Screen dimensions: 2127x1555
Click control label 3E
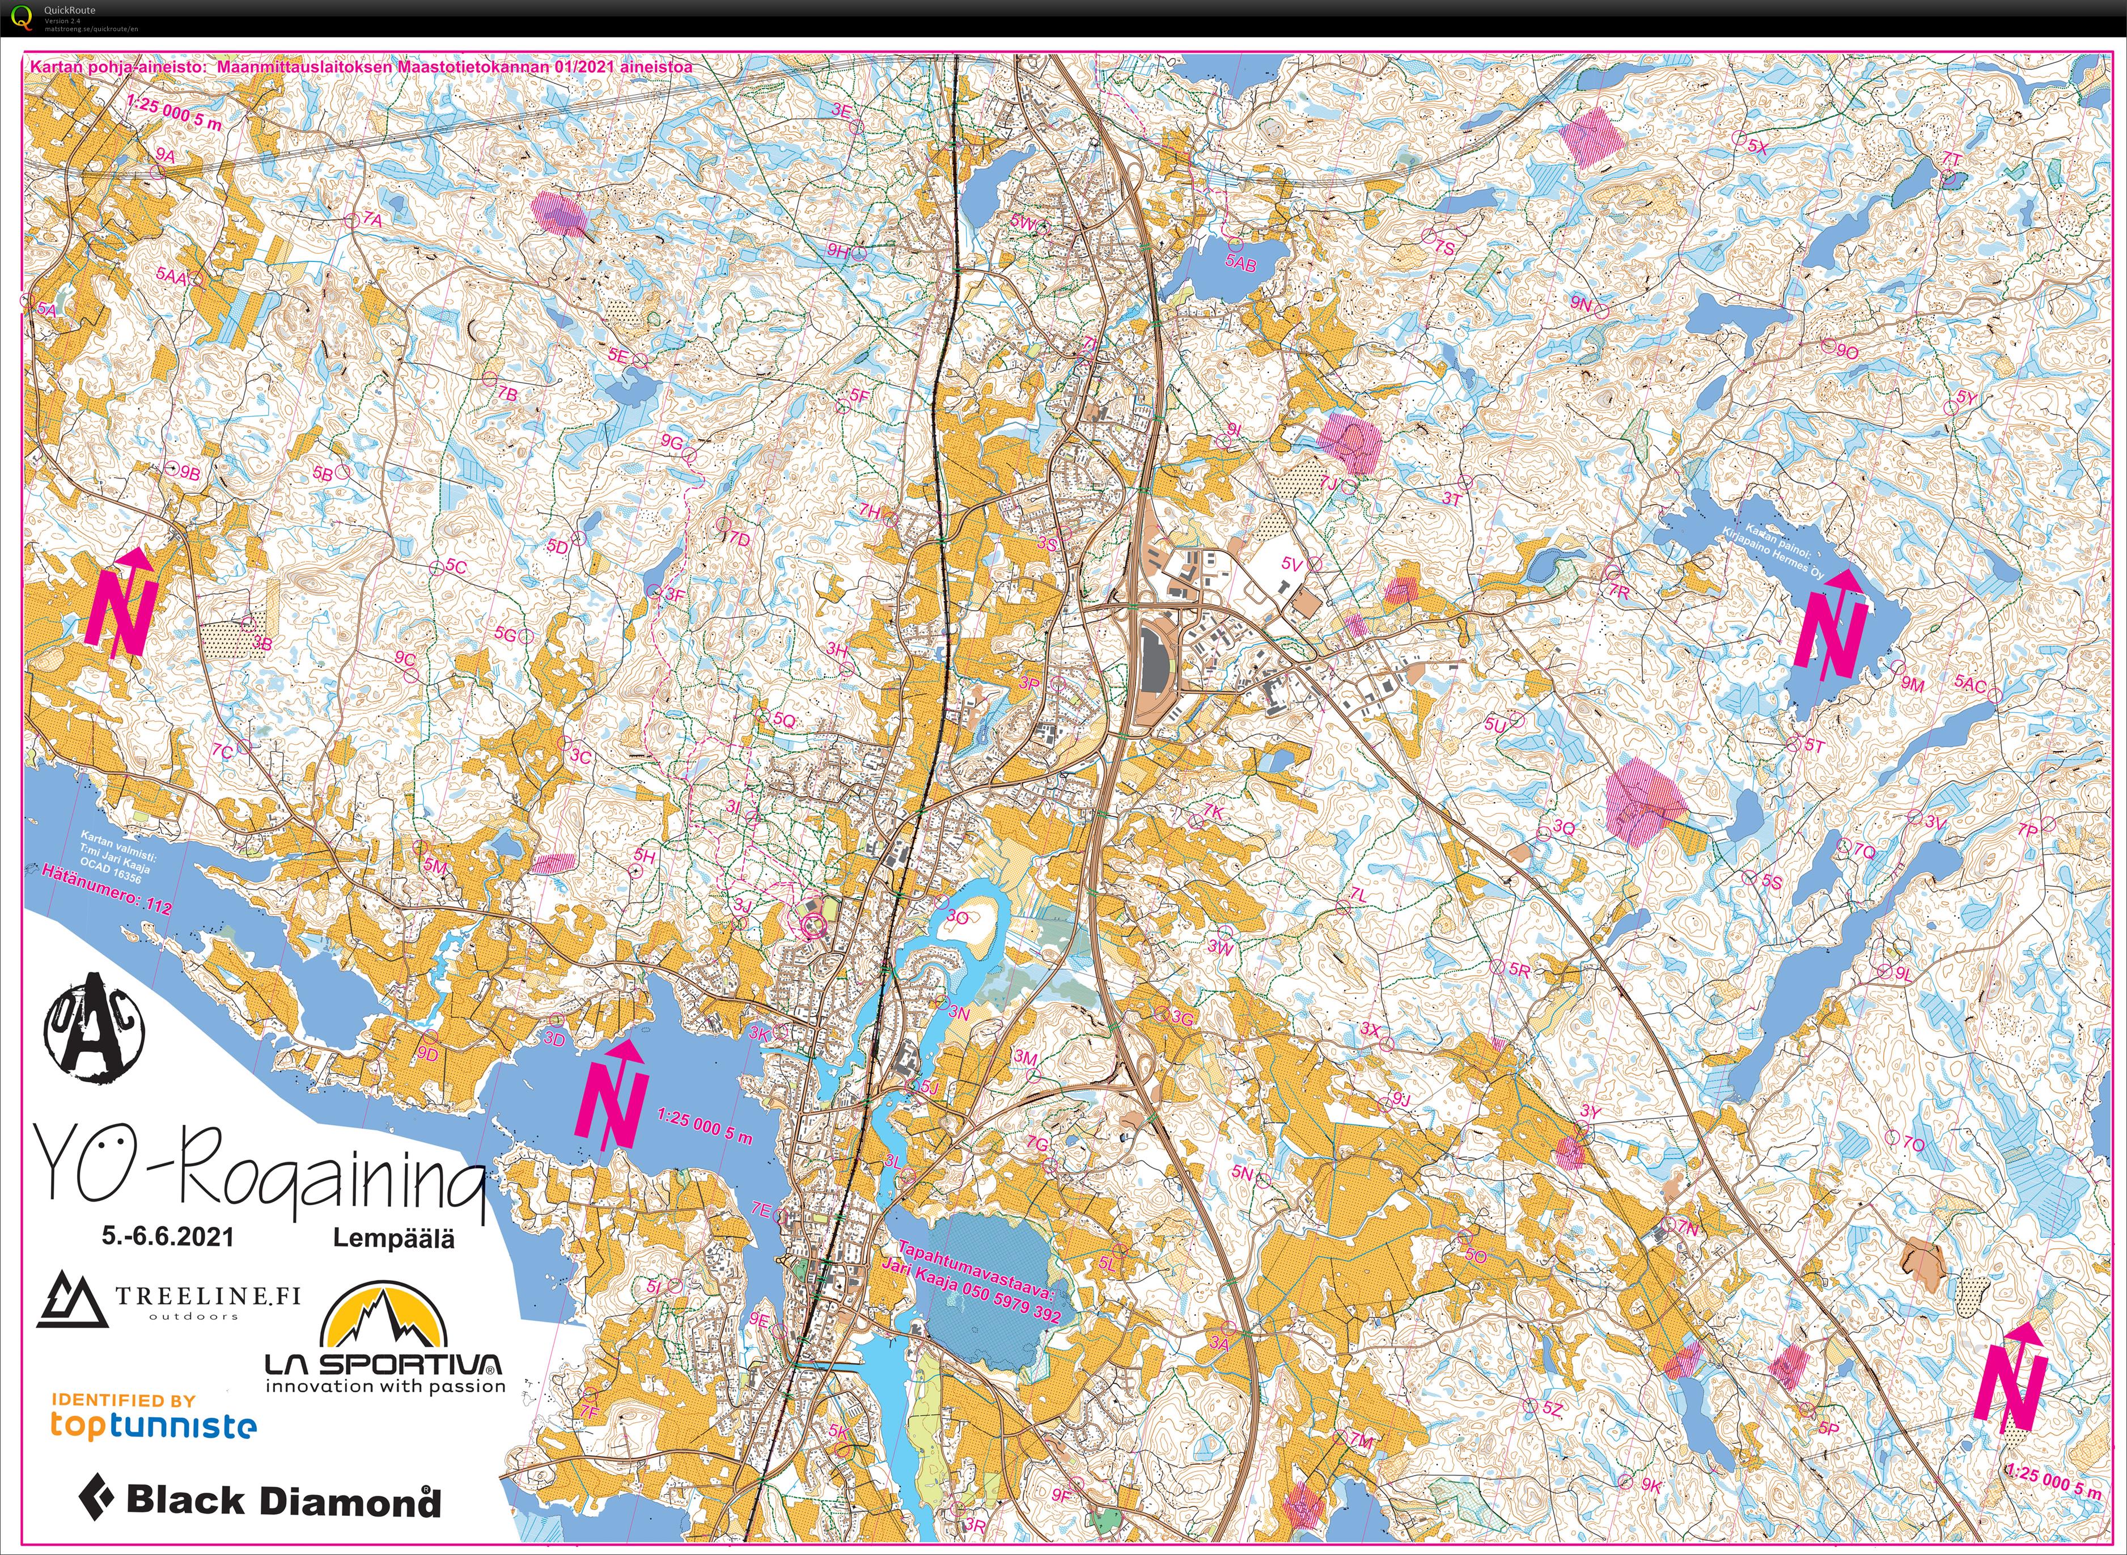pyautogui.click(x=841, y=109)
